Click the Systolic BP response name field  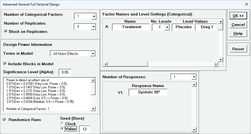(x=148, y=92)
